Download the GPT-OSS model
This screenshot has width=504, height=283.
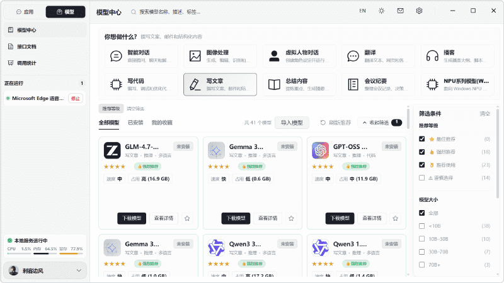point(340,218)
